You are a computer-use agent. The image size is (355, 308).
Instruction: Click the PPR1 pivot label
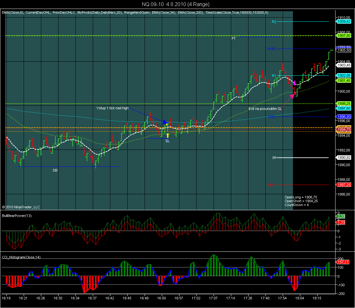click(272, 117)
